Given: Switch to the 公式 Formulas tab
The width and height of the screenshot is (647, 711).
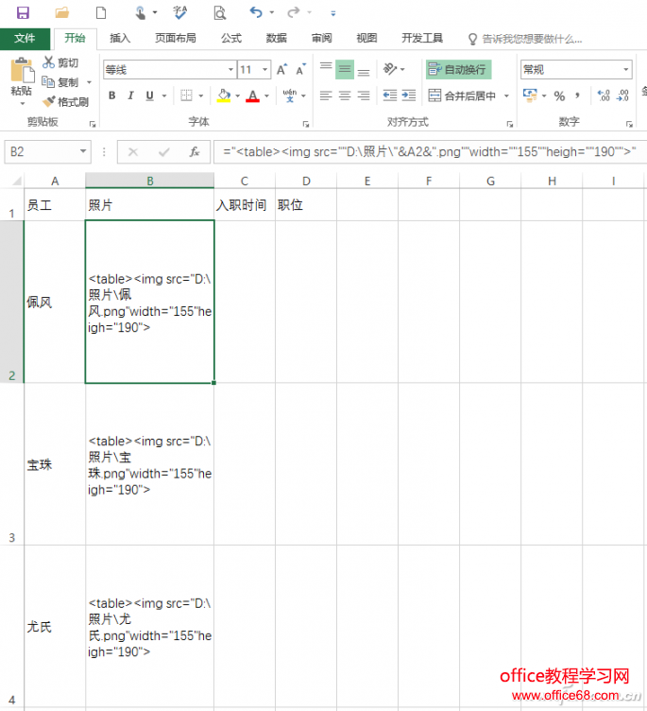Looking at the screenshot, I should [231, 38].
